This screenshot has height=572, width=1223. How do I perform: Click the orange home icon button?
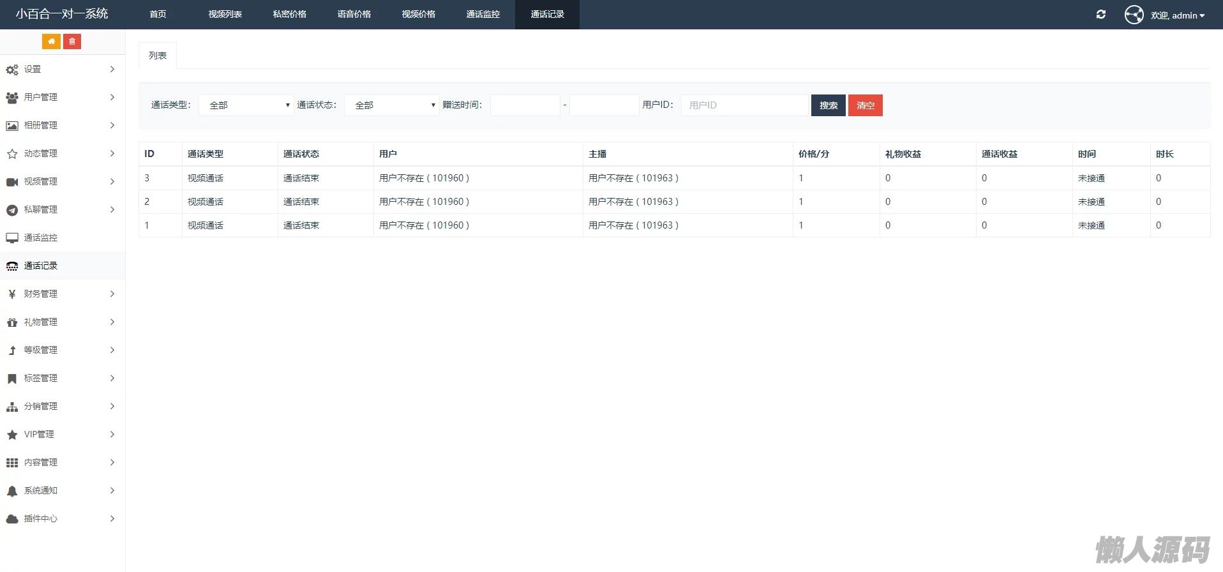click(51, 41)
